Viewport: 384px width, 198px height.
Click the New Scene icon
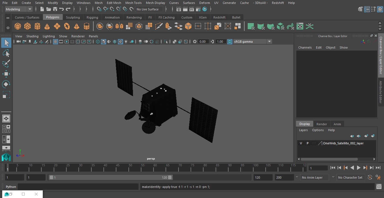[42, 9]
